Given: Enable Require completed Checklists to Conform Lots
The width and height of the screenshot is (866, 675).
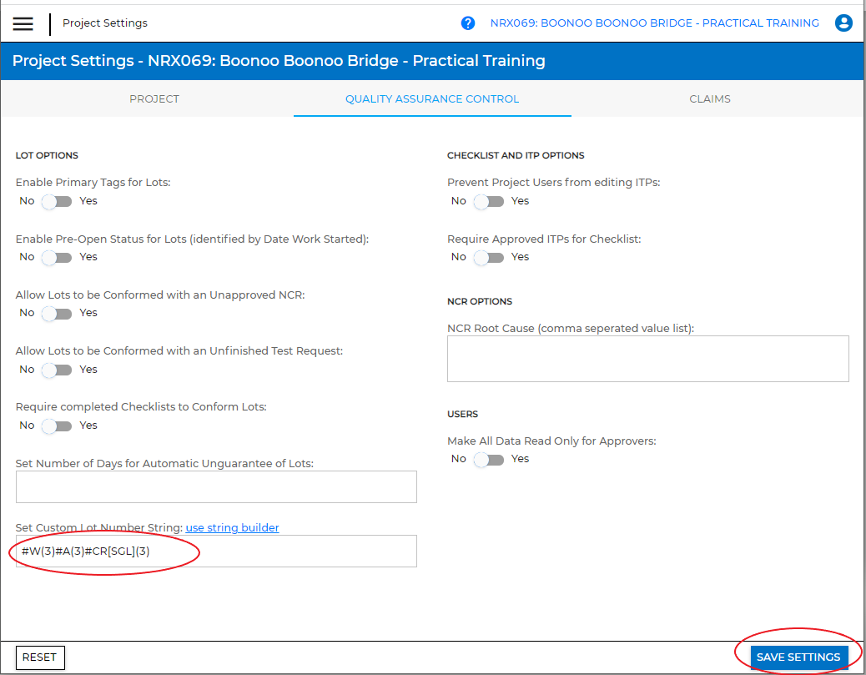Looking at the screenshot, I should 57,426.
